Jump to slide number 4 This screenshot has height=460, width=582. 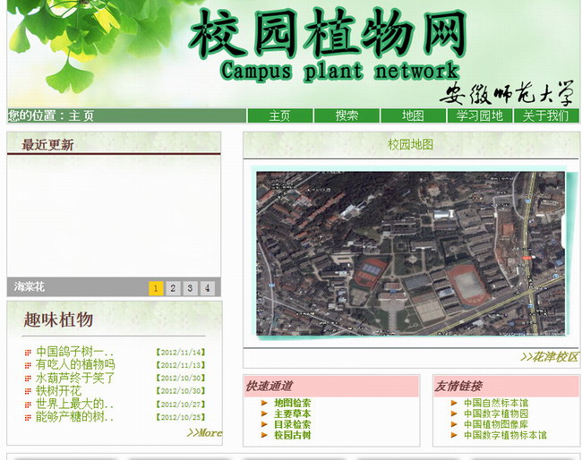(207, 288)
